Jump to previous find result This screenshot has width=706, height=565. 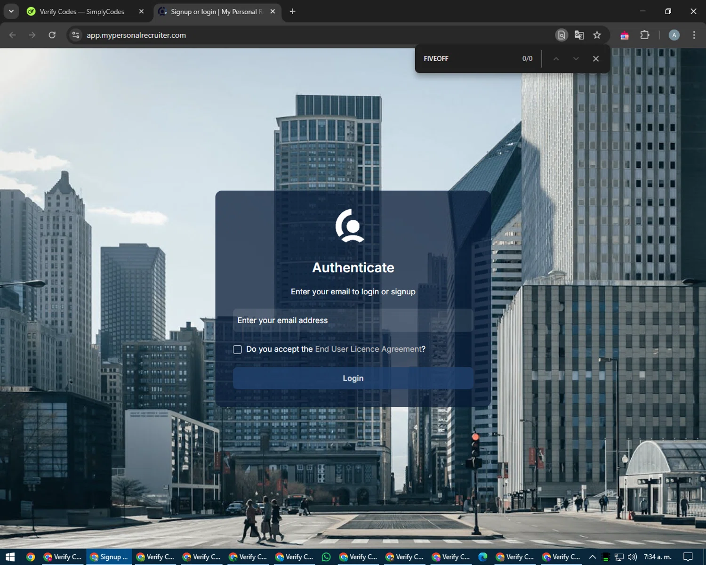pyautogui.click(x=556, y=58)
